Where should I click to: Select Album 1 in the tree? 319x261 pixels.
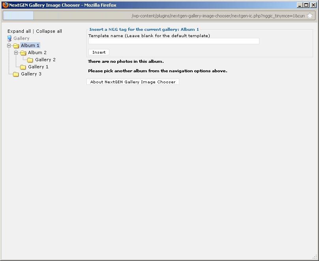(x=30, y=45)
